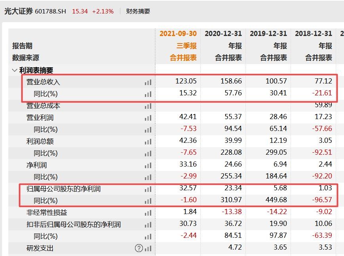The width and height of the screenshot is (344, 256).
Task: Click revenue growth value -21.61
Action: [x=322, y=93]
